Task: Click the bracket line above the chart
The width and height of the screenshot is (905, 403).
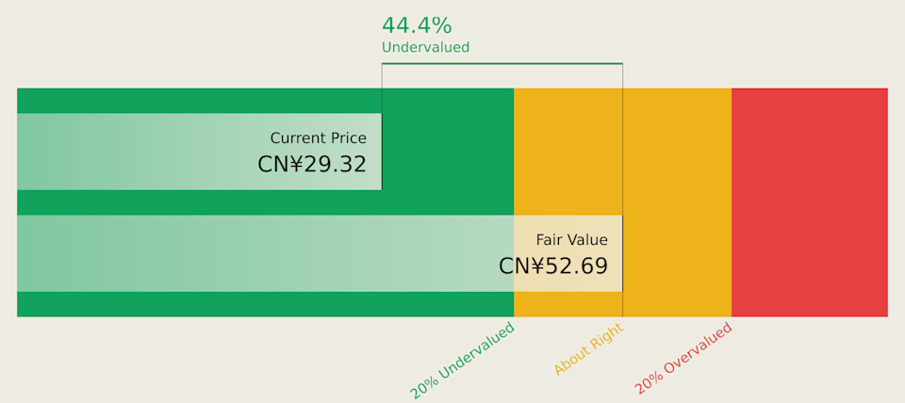Action: pyautogui.click(x=502, y=64)
